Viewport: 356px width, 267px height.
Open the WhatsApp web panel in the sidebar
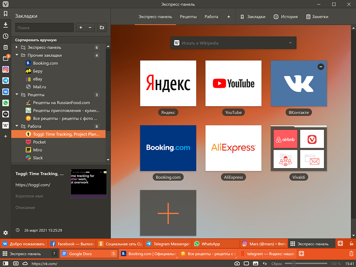pyautogui.click(x=6, y=103)
